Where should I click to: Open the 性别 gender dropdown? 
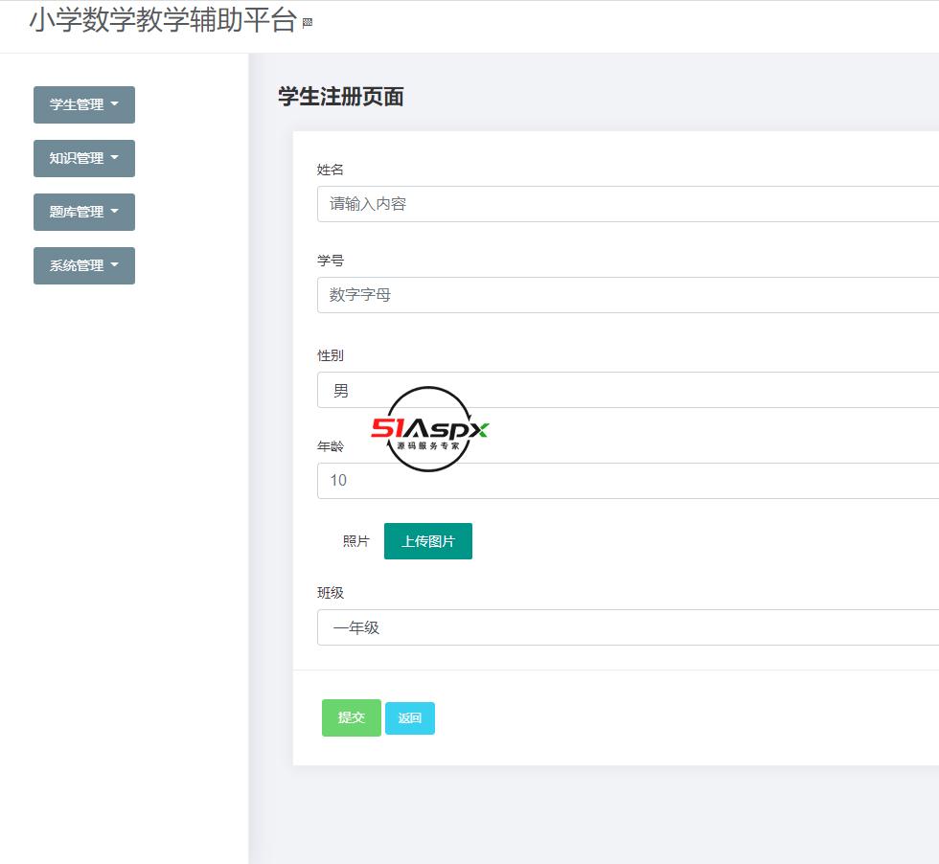(x=623, y=390)
